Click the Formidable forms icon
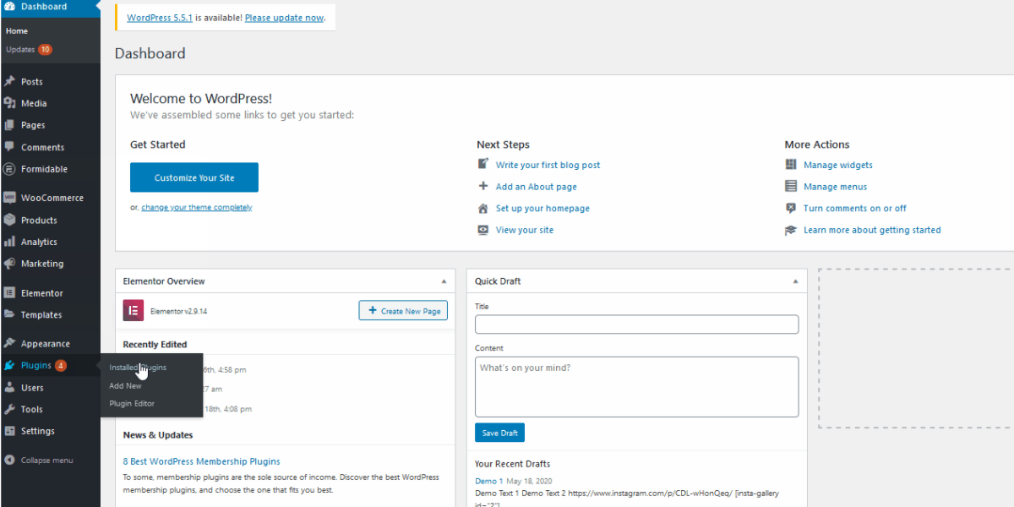The image size is (1014, 507). [9, 169]
